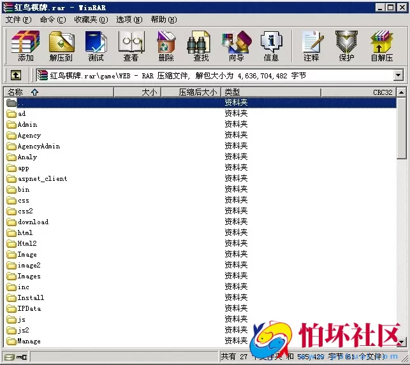Open the Options (选项) menu
Image resolution: width=410 pixels, height=365 pixels.
129,20
